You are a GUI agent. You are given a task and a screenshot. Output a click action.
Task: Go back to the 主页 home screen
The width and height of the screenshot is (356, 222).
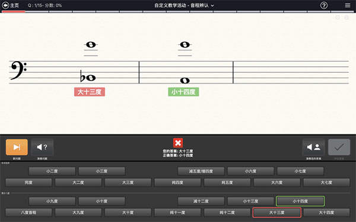[x=11, y=5]
